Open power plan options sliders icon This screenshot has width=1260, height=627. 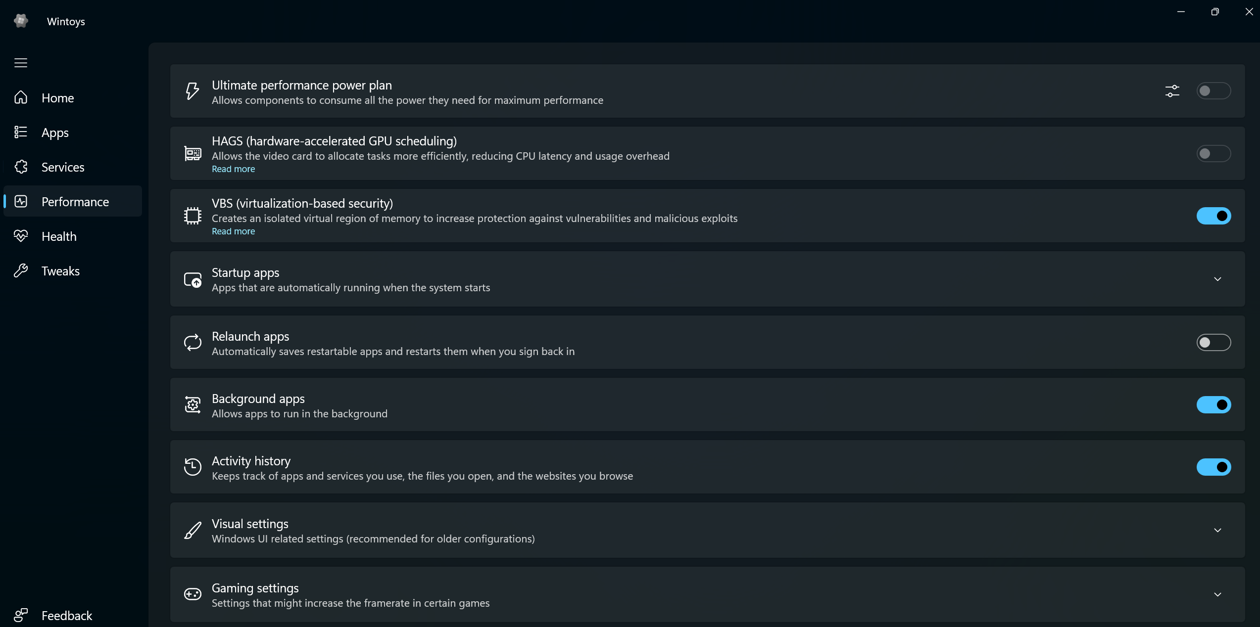[x=1172, y=91]
